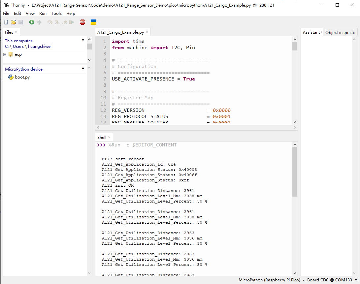This screenshot has width=360, height=284.
Task: Open the View menu
Action: click(30, 13)
